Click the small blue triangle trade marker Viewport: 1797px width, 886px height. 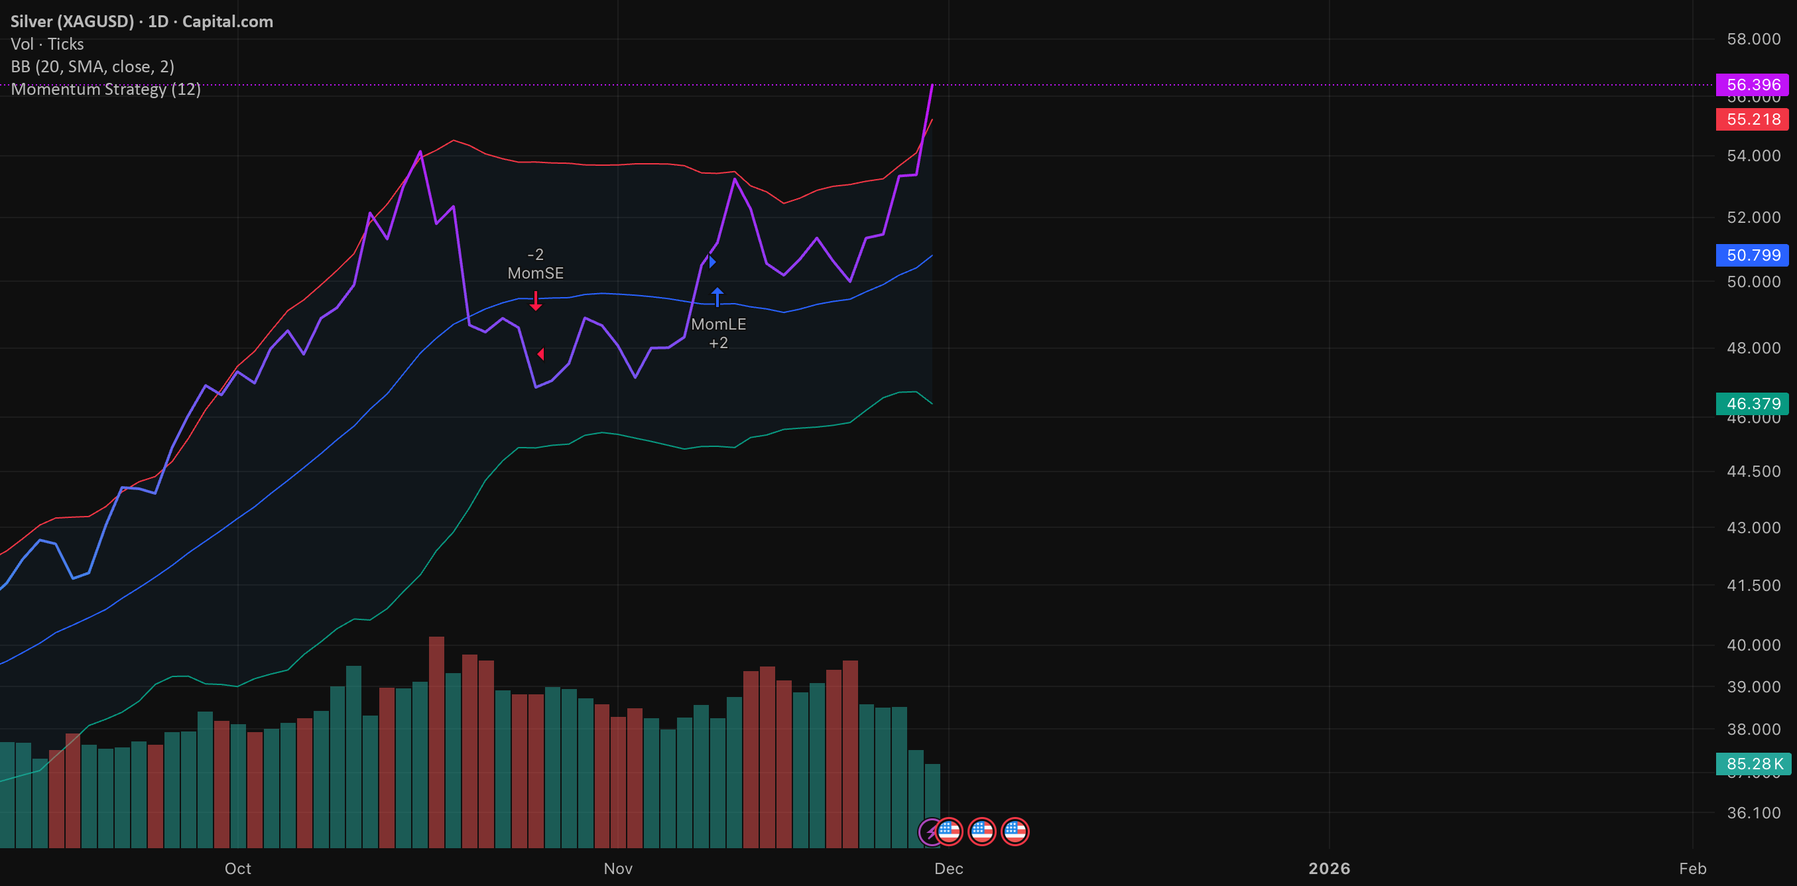(712, 261)
